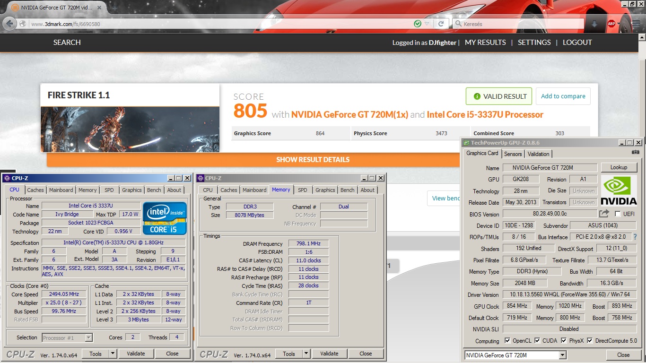The height and width of the screenshot is (363, 646).
Task: Open the Tools dropdown arrow in CPU-Z memory window
Action: click(306, 354)
